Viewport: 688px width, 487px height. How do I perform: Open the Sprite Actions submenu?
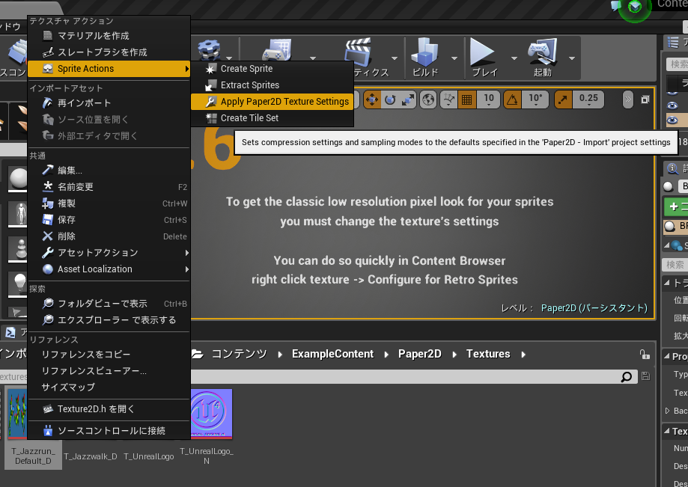(x=109, y=68)
